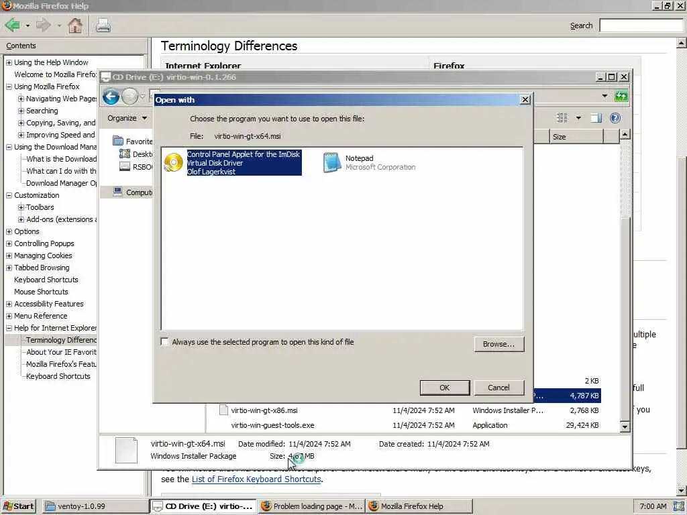This screenshot has height=515, width=687.
Task: Select About Your IE Favorites topic
Action: click(61, 352)
